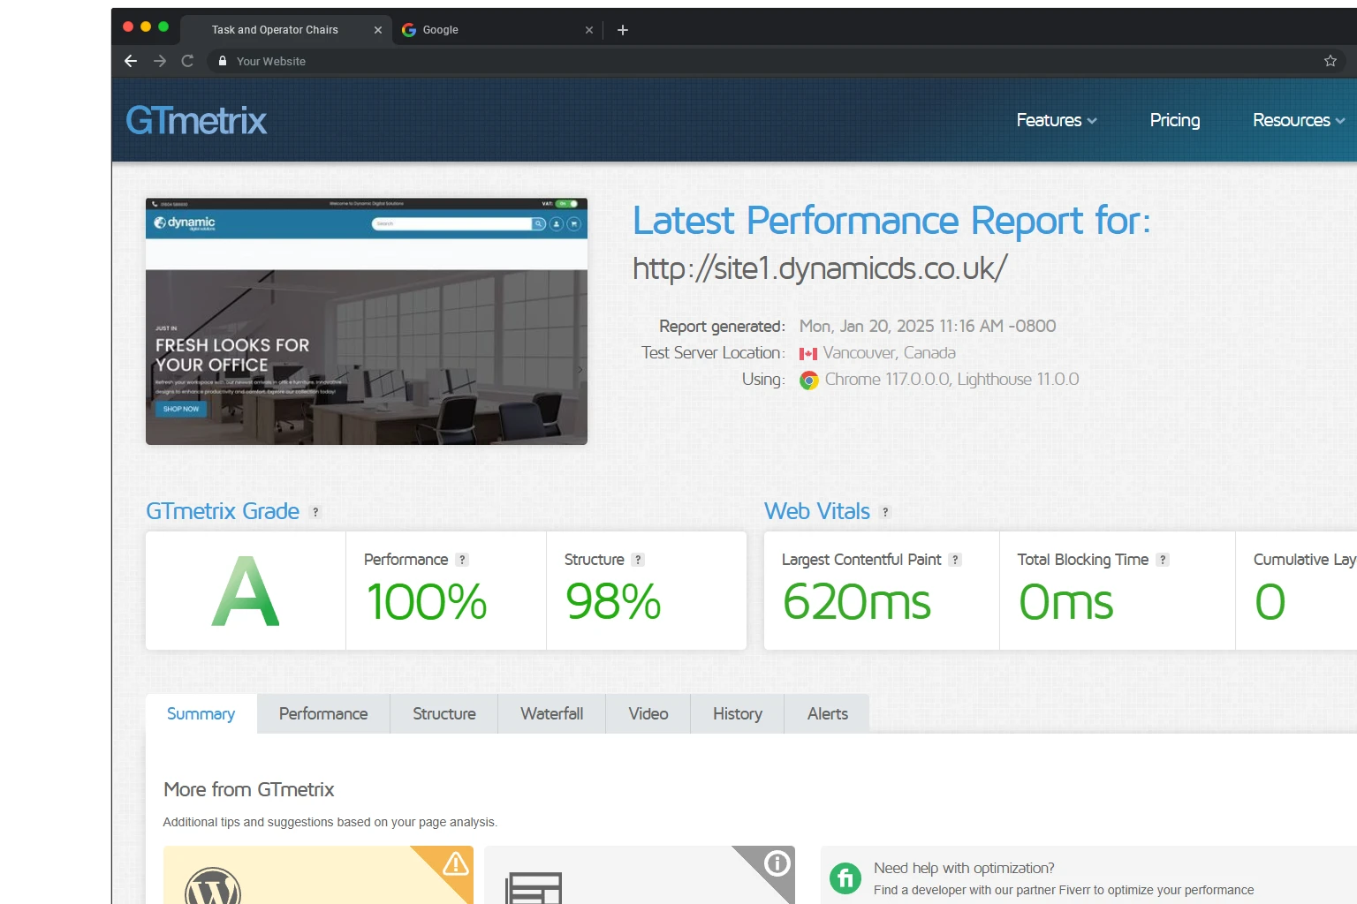Click the 98% Structure score
This screenshot has width=1357, height=904.
(x=613, y=602)
